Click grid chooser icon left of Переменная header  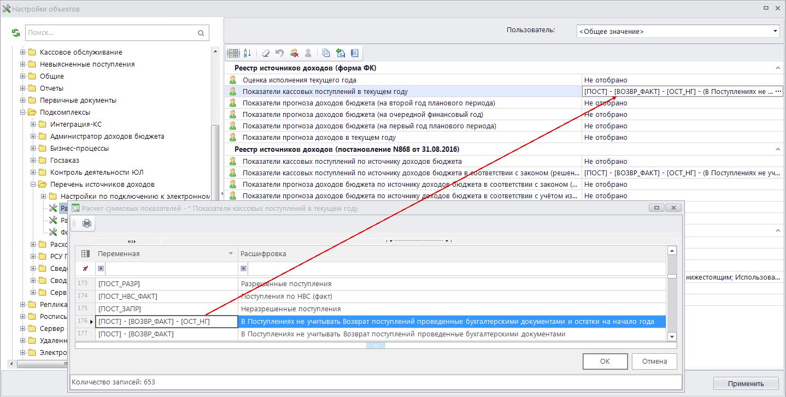click(85, 253)
